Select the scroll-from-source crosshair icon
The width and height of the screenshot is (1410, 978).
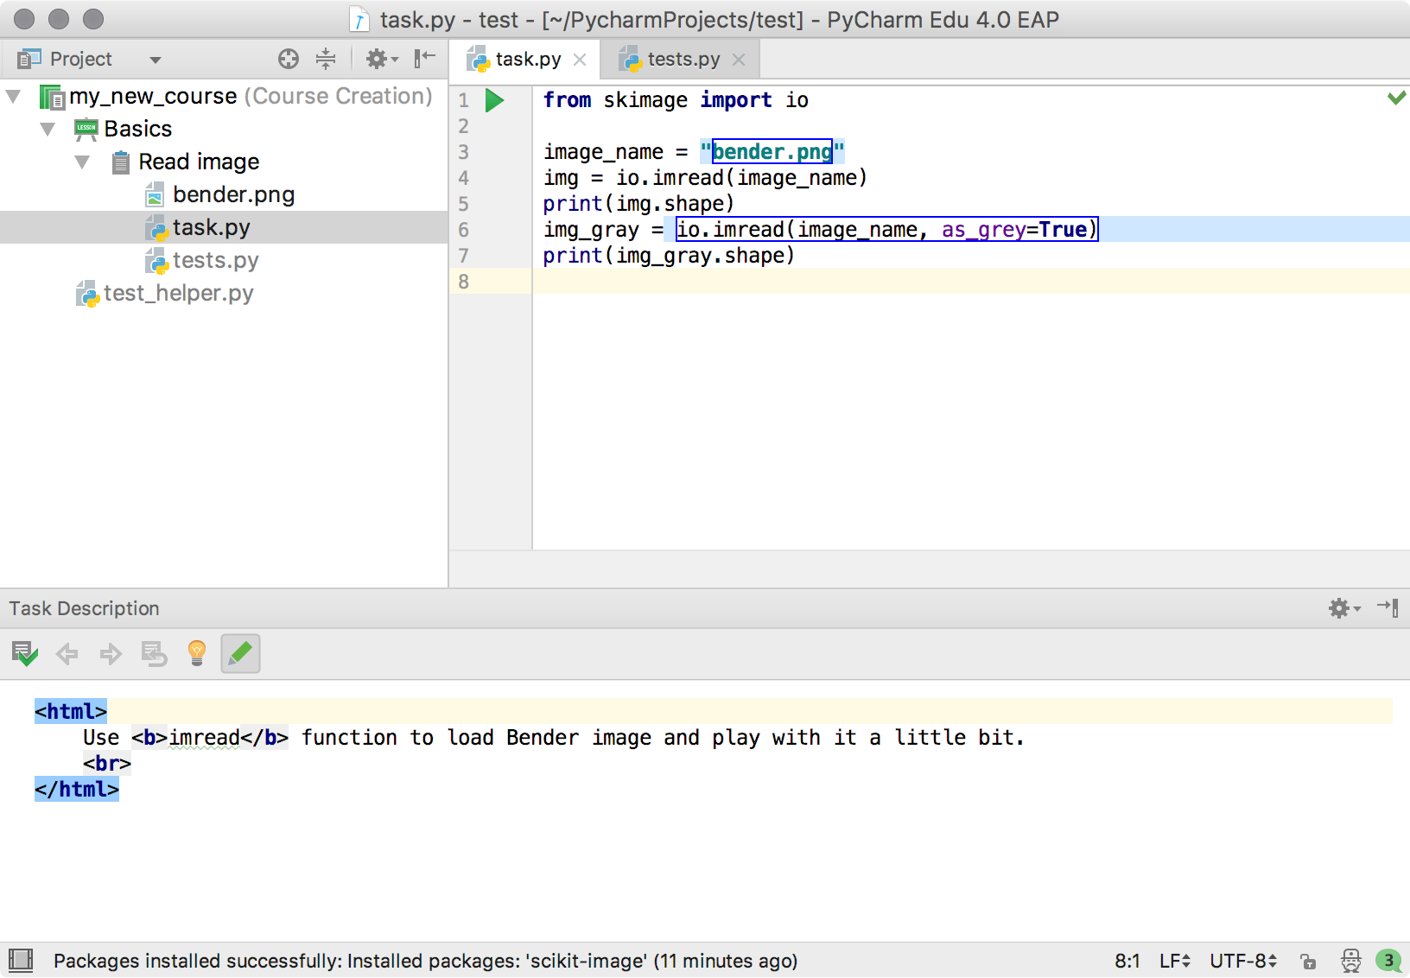(288, 59)
